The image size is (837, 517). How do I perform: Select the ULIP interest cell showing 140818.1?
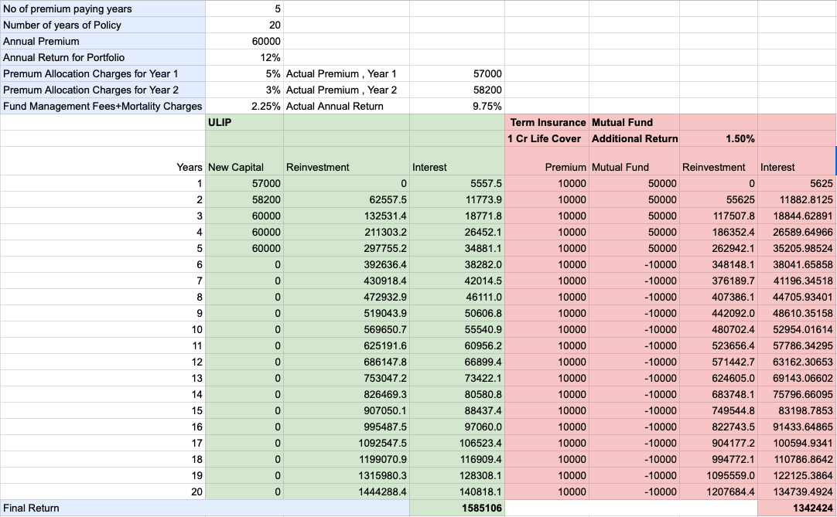(x=456, y=491)
